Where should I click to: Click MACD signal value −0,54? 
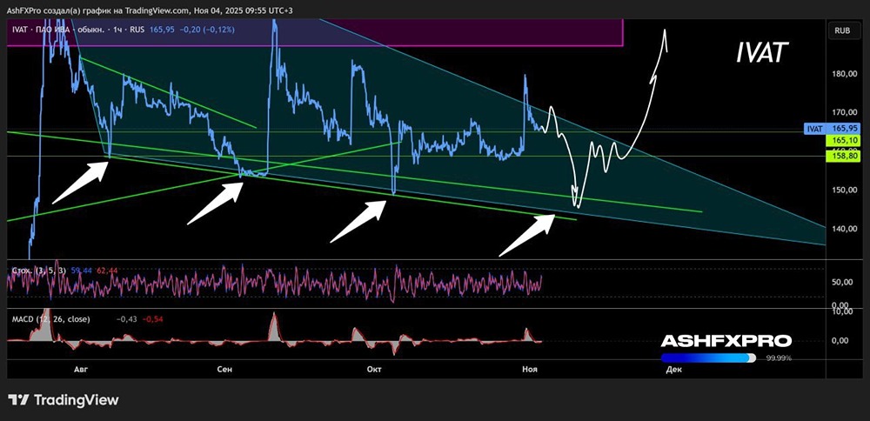[152, 319]
